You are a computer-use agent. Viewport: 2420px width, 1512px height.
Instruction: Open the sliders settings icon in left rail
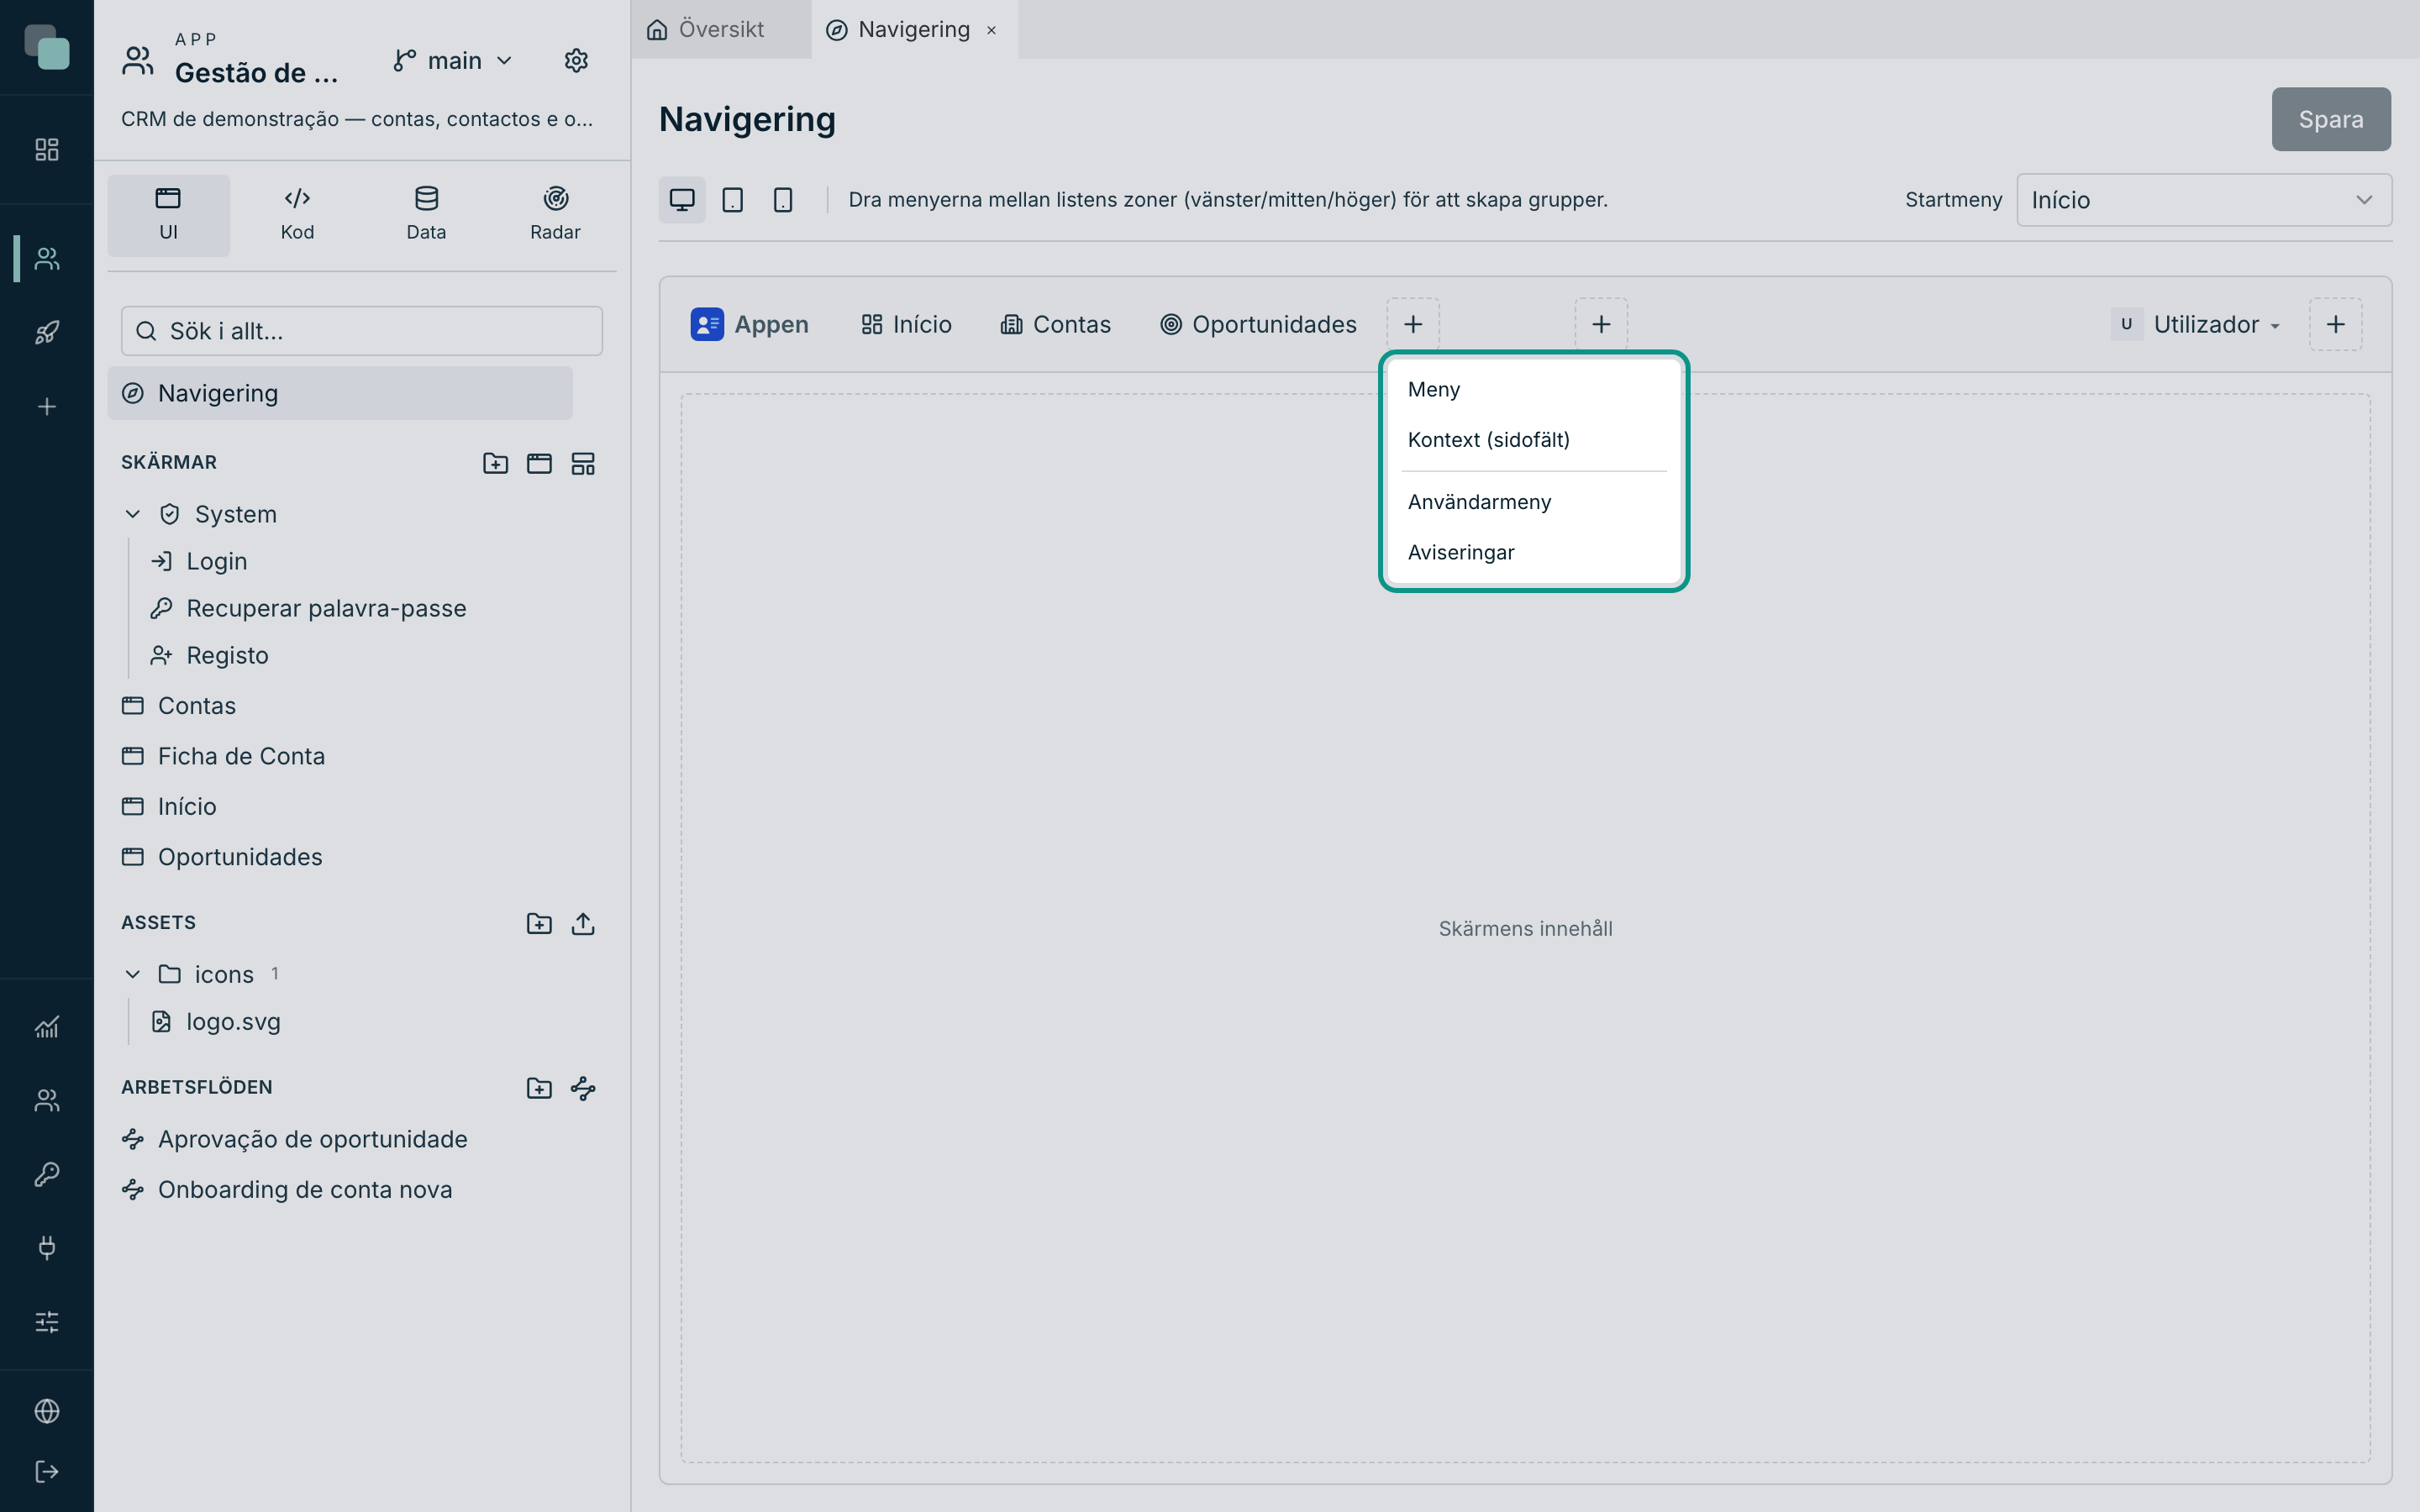click(x=47, y=1321)
